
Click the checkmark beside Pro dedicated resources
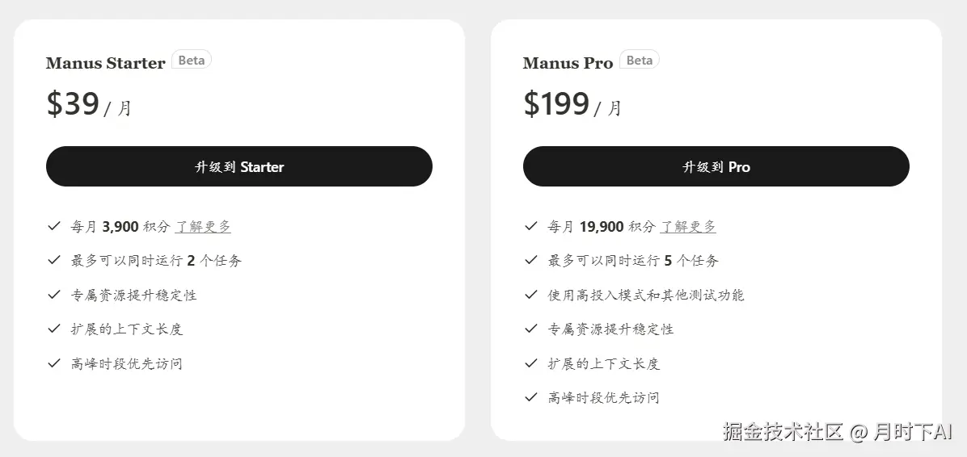(x=531, y=329)
